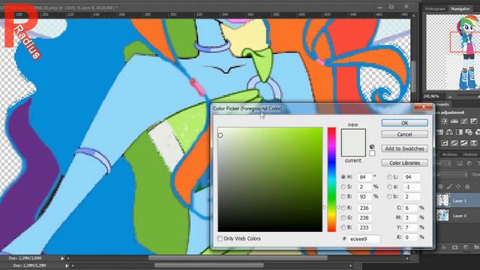Select the G green radio button
The width and height of the screenshot is (480, 270).
[343, 217]
